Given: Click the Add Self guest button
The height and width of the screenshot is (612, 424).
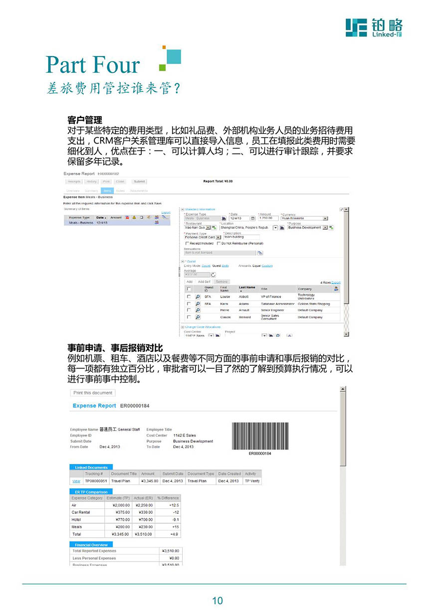Looking at the screenshot, I should [x=204, y=282].
